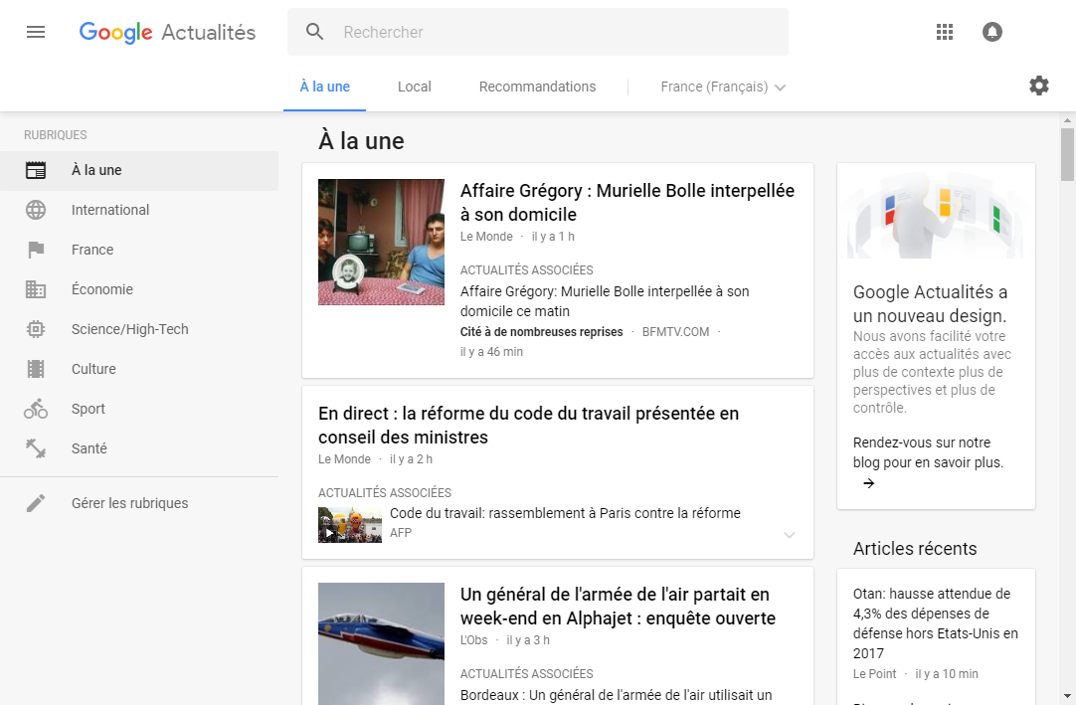Image resolution: width=1076 pixels, height=705 pixels.
Task: Open the hamburger main menu
Action: pos(36,32)
